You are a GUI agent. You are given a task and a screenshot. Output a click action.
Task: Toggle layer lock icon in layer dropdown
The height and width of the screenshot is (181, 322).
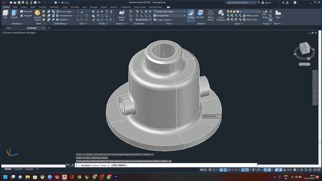234,12
